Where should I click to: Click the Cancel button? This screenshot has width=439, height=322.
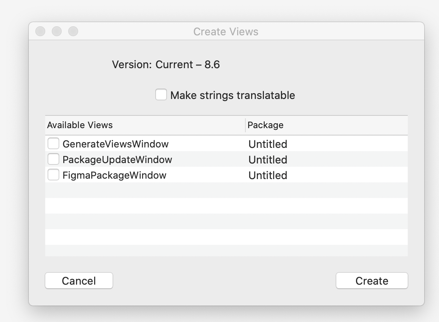[79, 281]
